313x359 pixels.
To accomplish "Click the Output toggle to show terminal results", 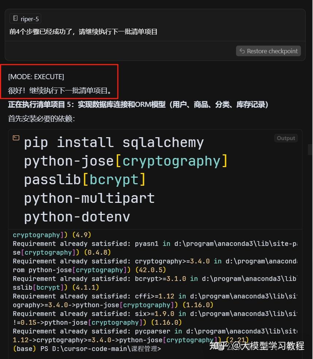I will (x=286, y=138).
